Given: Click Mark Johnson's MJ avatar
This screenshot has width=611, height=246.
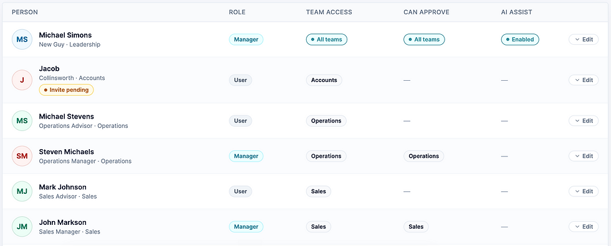Looking at the screenshot, I should coord(22,192).
